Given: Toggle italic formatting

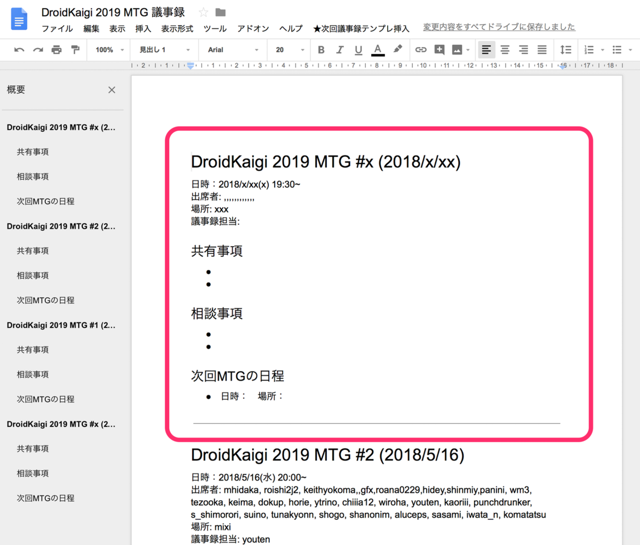Looking at the screenshot, I should coord(340,50).
